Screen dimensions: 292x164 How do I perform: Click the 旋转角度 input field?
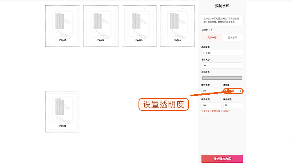(x=211, y=91)
